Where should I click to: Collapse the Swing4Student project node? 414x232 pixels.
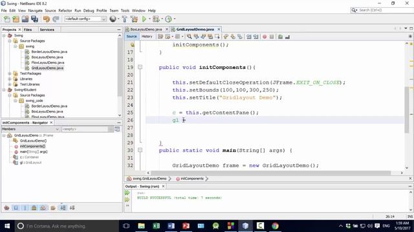[x=4, y=90]
